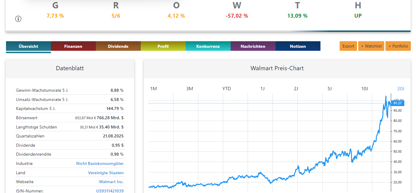This screenshot has width=416, height=193.
Task: Click the O score value 4,12 %
Action: (176, 16)
